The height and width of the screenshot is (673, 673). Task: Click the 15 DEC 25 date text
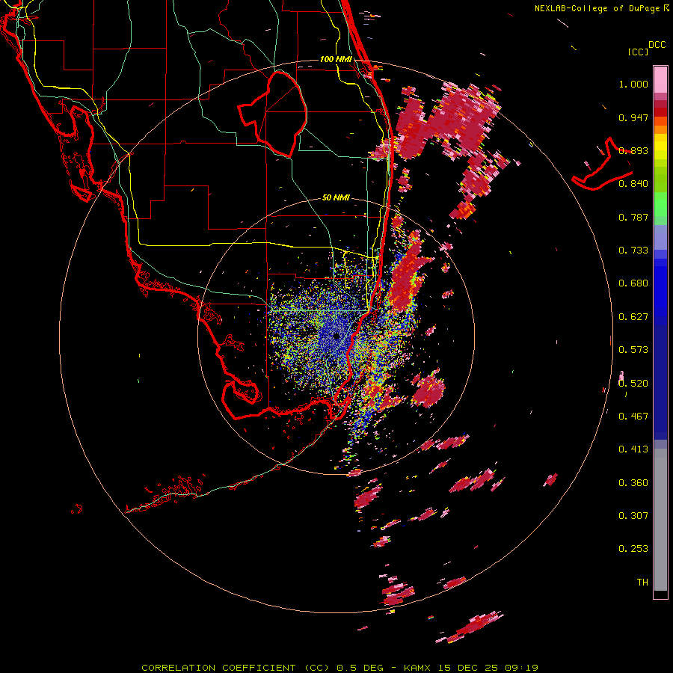coord(468,668)
